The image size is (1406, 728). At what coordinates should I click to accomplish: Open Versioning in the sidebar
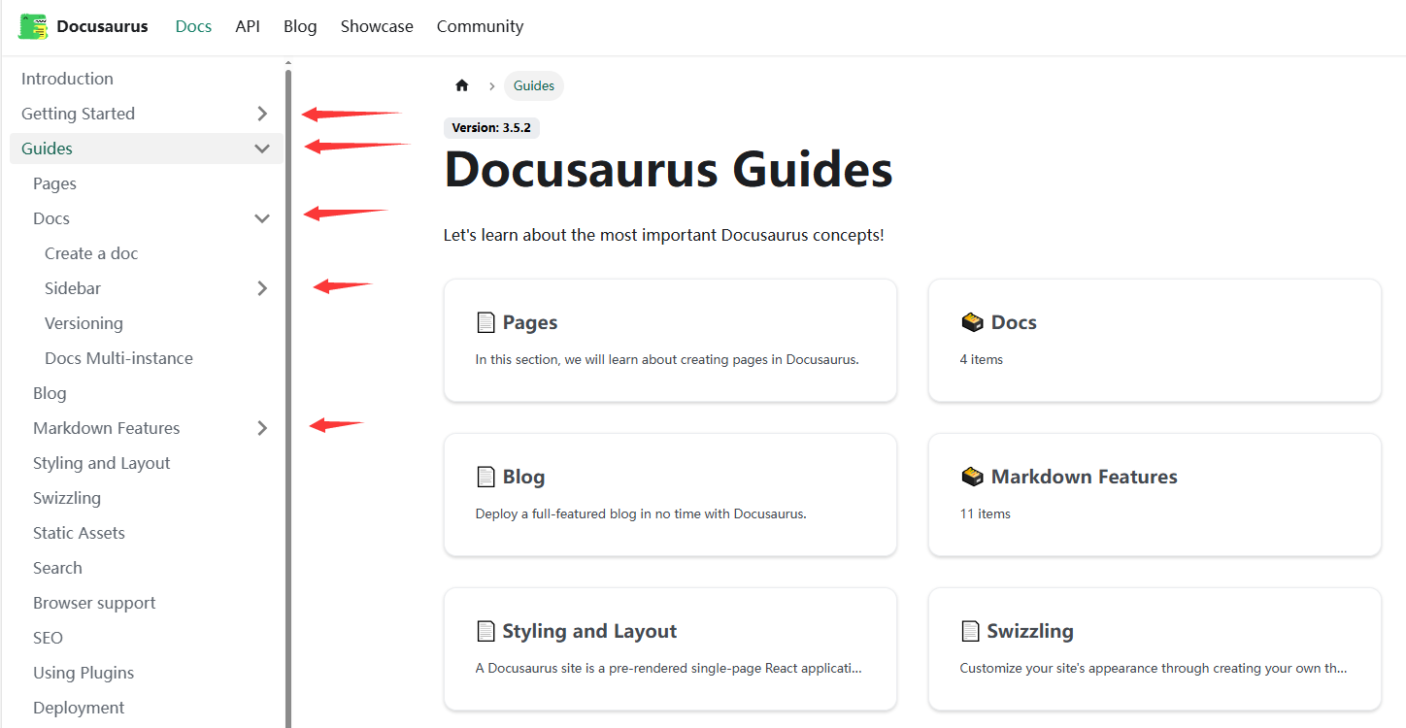pyautogui.click(x=84, y=323)
